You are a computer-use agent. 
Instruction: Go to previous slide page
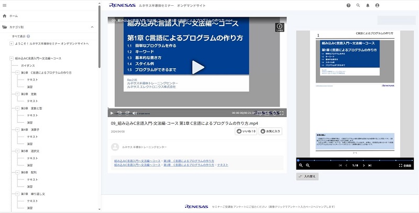pyautogui.click(x=346, y=165)
